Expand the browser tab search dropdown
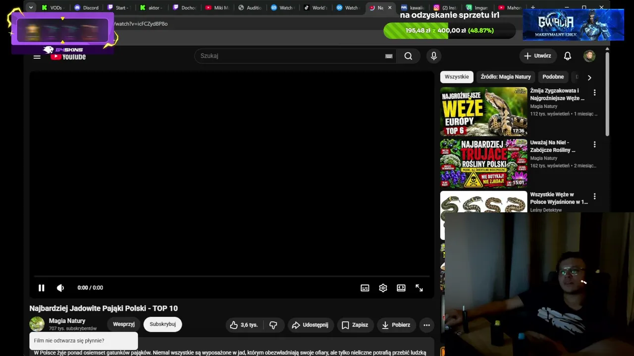 click(x=31, y=7)
